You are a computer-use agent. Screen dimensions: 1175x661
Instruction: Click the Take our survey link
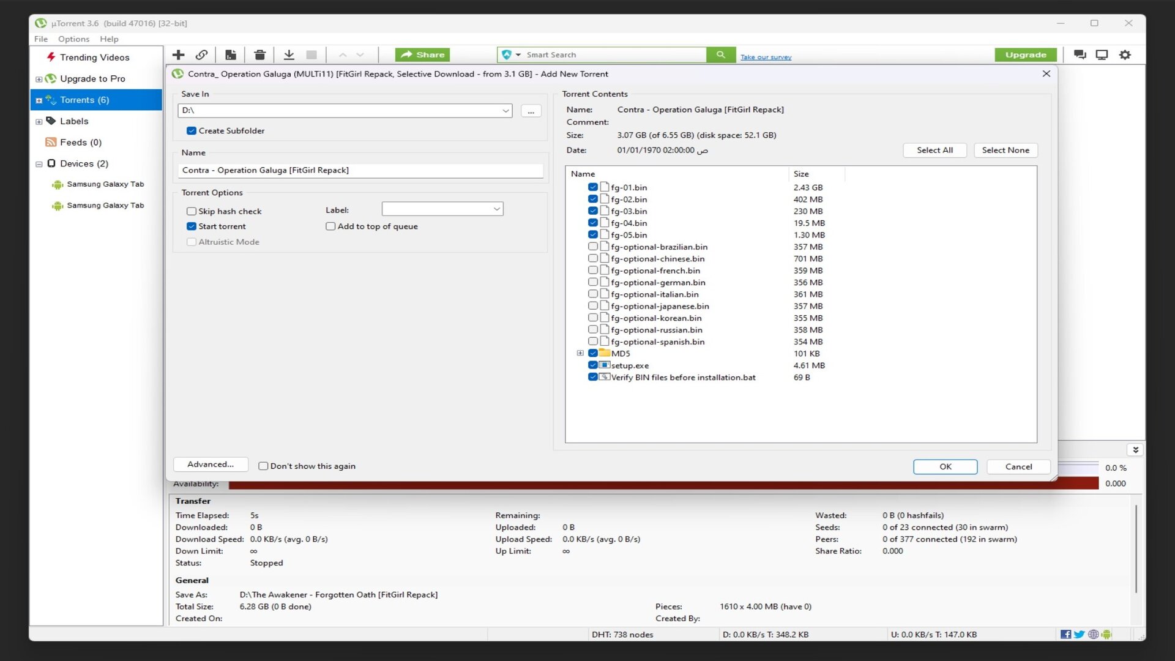pos(766,57)
